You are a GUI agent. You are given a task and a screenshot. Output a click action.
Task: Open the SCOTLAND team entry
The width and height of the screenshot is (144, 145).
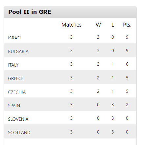(x=19, y=133)
